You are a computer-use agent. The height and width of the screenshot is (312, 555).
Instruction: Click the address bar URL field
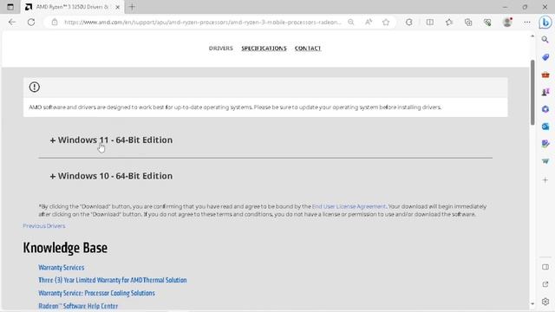(x=202, y=22)
